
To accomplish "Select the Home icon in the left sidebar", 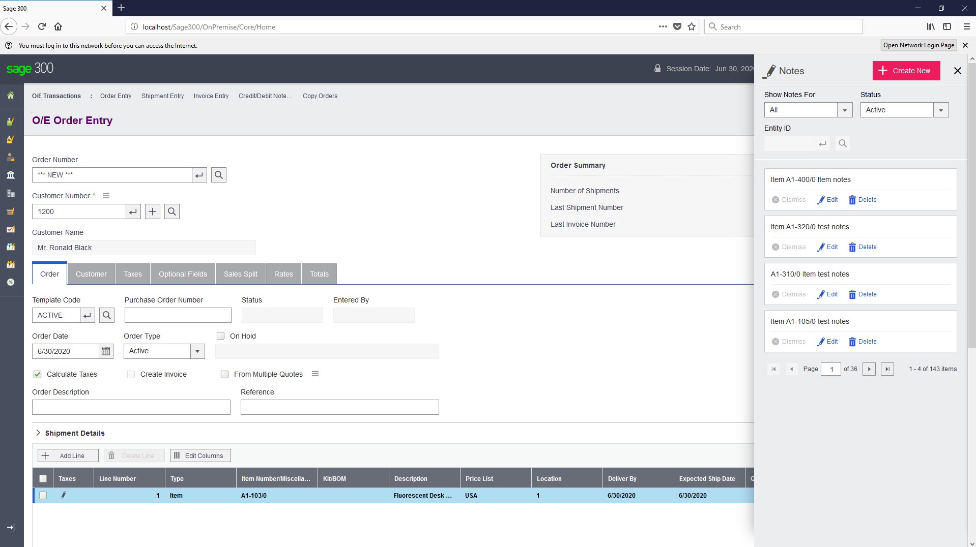I will 10,95.
